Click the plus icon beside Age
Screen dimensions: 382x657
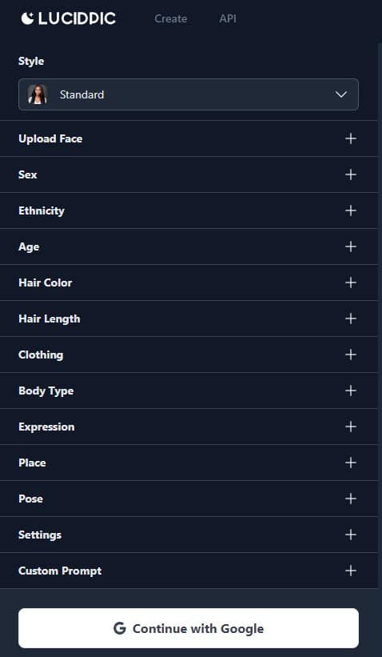click(x=351, y=246)
